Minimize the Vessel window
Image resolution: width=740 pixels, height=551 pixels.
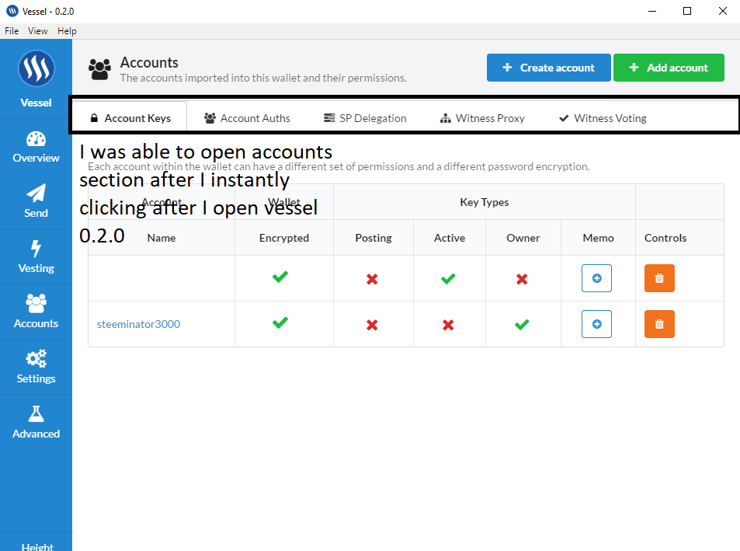click(652, 11)
